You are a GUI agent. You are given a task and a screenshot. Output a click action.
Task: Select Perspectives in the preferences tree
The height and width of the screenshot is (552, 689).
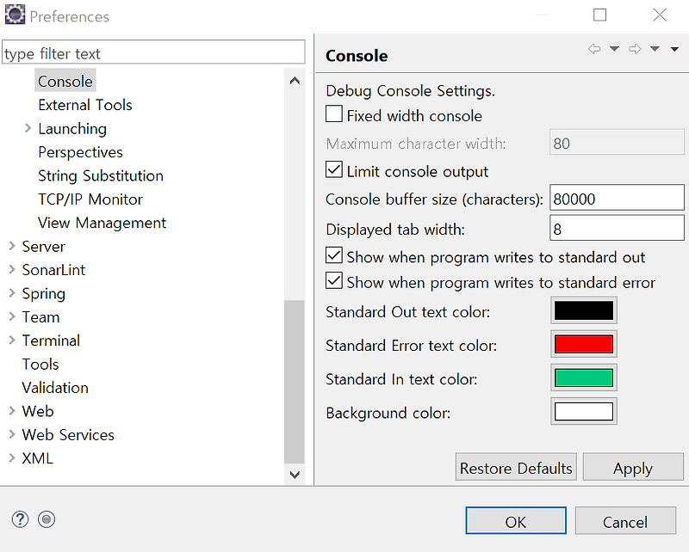[x=80, y=152]
